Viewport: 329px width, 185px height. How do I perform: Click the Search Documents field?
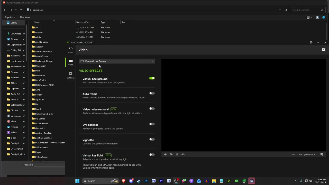pos(308,10)
